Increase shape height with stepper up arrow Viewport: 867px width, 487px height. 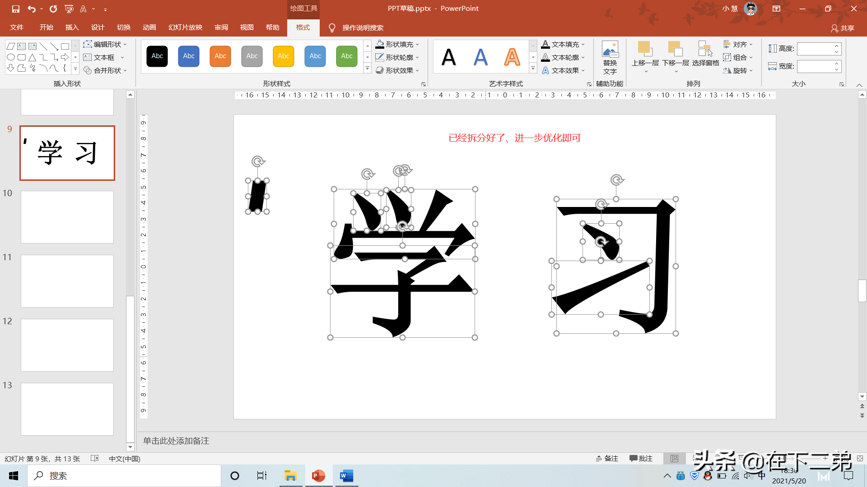(837, 46)
